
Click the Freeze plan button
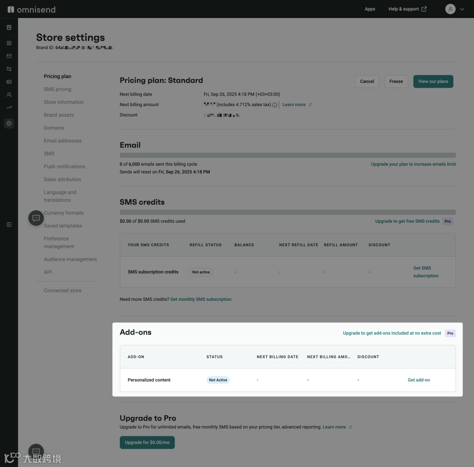(396, 82)
